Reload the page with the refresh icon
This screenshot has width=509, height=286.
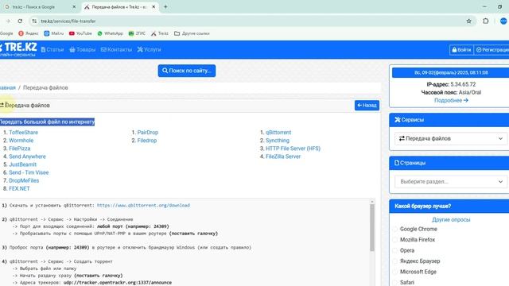point(20,21)
